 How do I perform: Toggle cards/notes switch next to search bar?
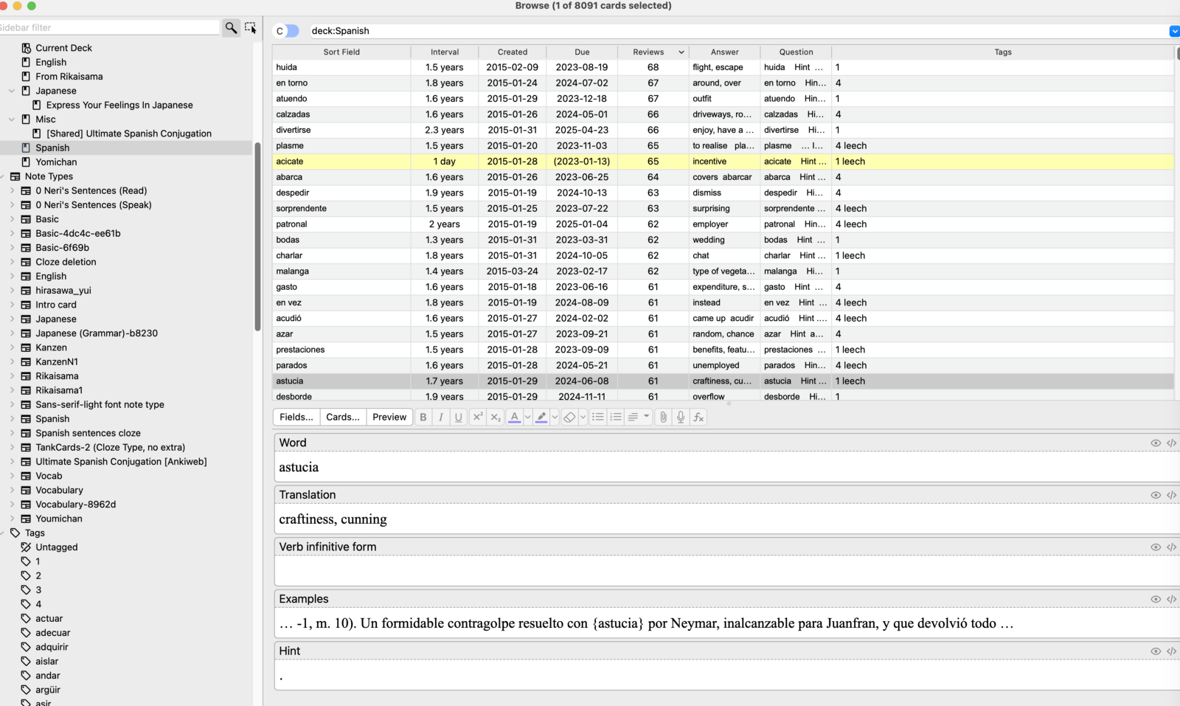tap(287, 31)
